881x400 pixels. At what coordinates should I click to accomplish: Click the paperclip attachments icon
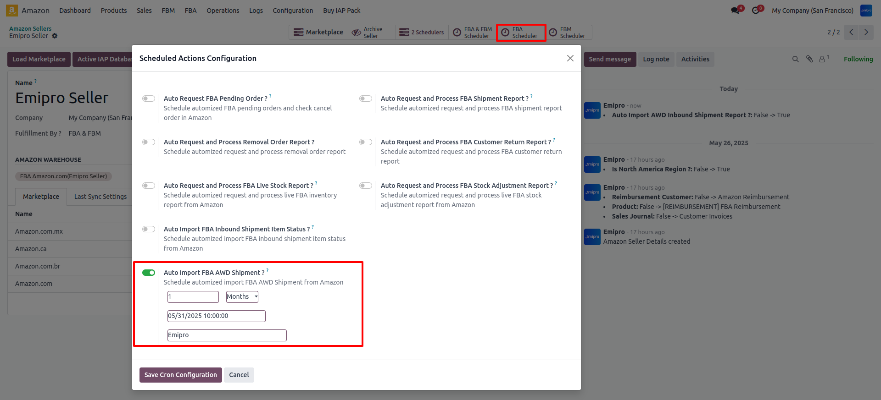pyautogui.click(x=809, y=59)
